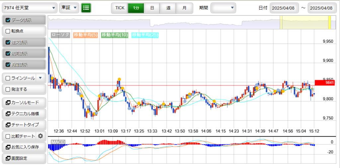Open the 期間 period dropdown
The width and height of the screenshot is (340, 168).
click(223, 8)
